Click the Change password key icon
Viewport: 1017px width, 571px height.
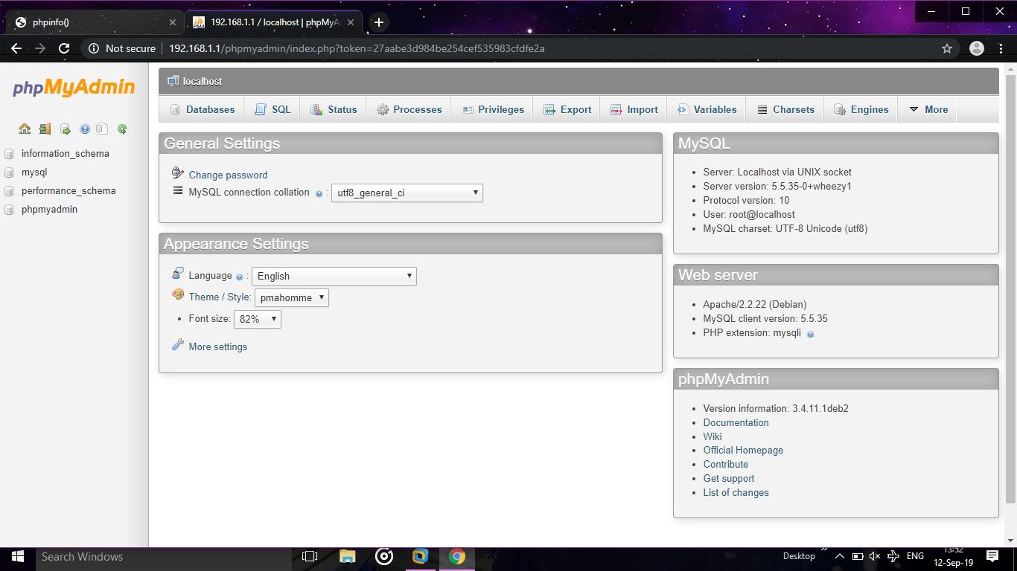[x=177, y=173]
